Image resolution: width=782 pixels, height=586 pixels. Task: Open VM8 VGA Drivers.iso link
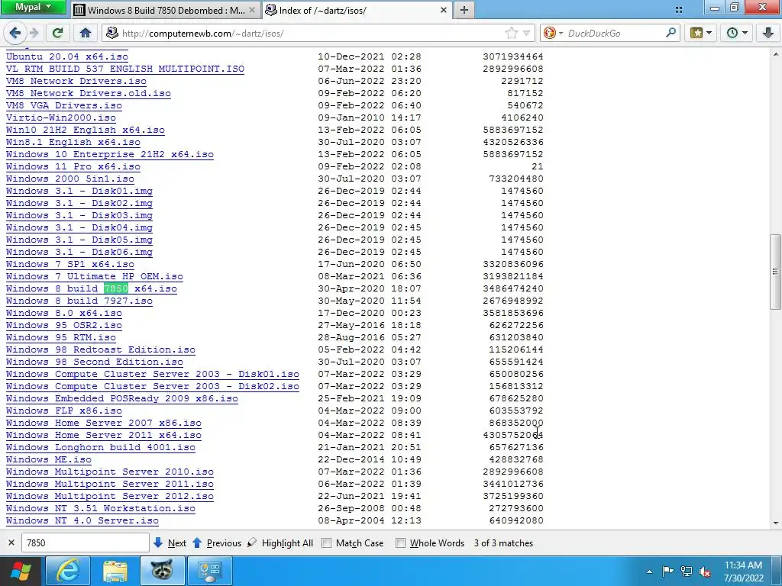point(64,105)
